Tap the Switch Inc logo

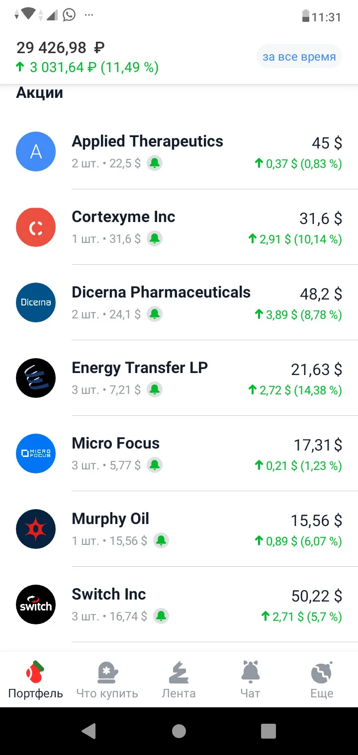(x=36, y=604)
